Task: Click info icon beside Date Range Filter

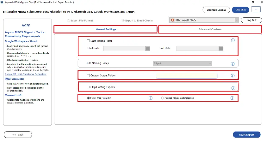Action: 233,40
